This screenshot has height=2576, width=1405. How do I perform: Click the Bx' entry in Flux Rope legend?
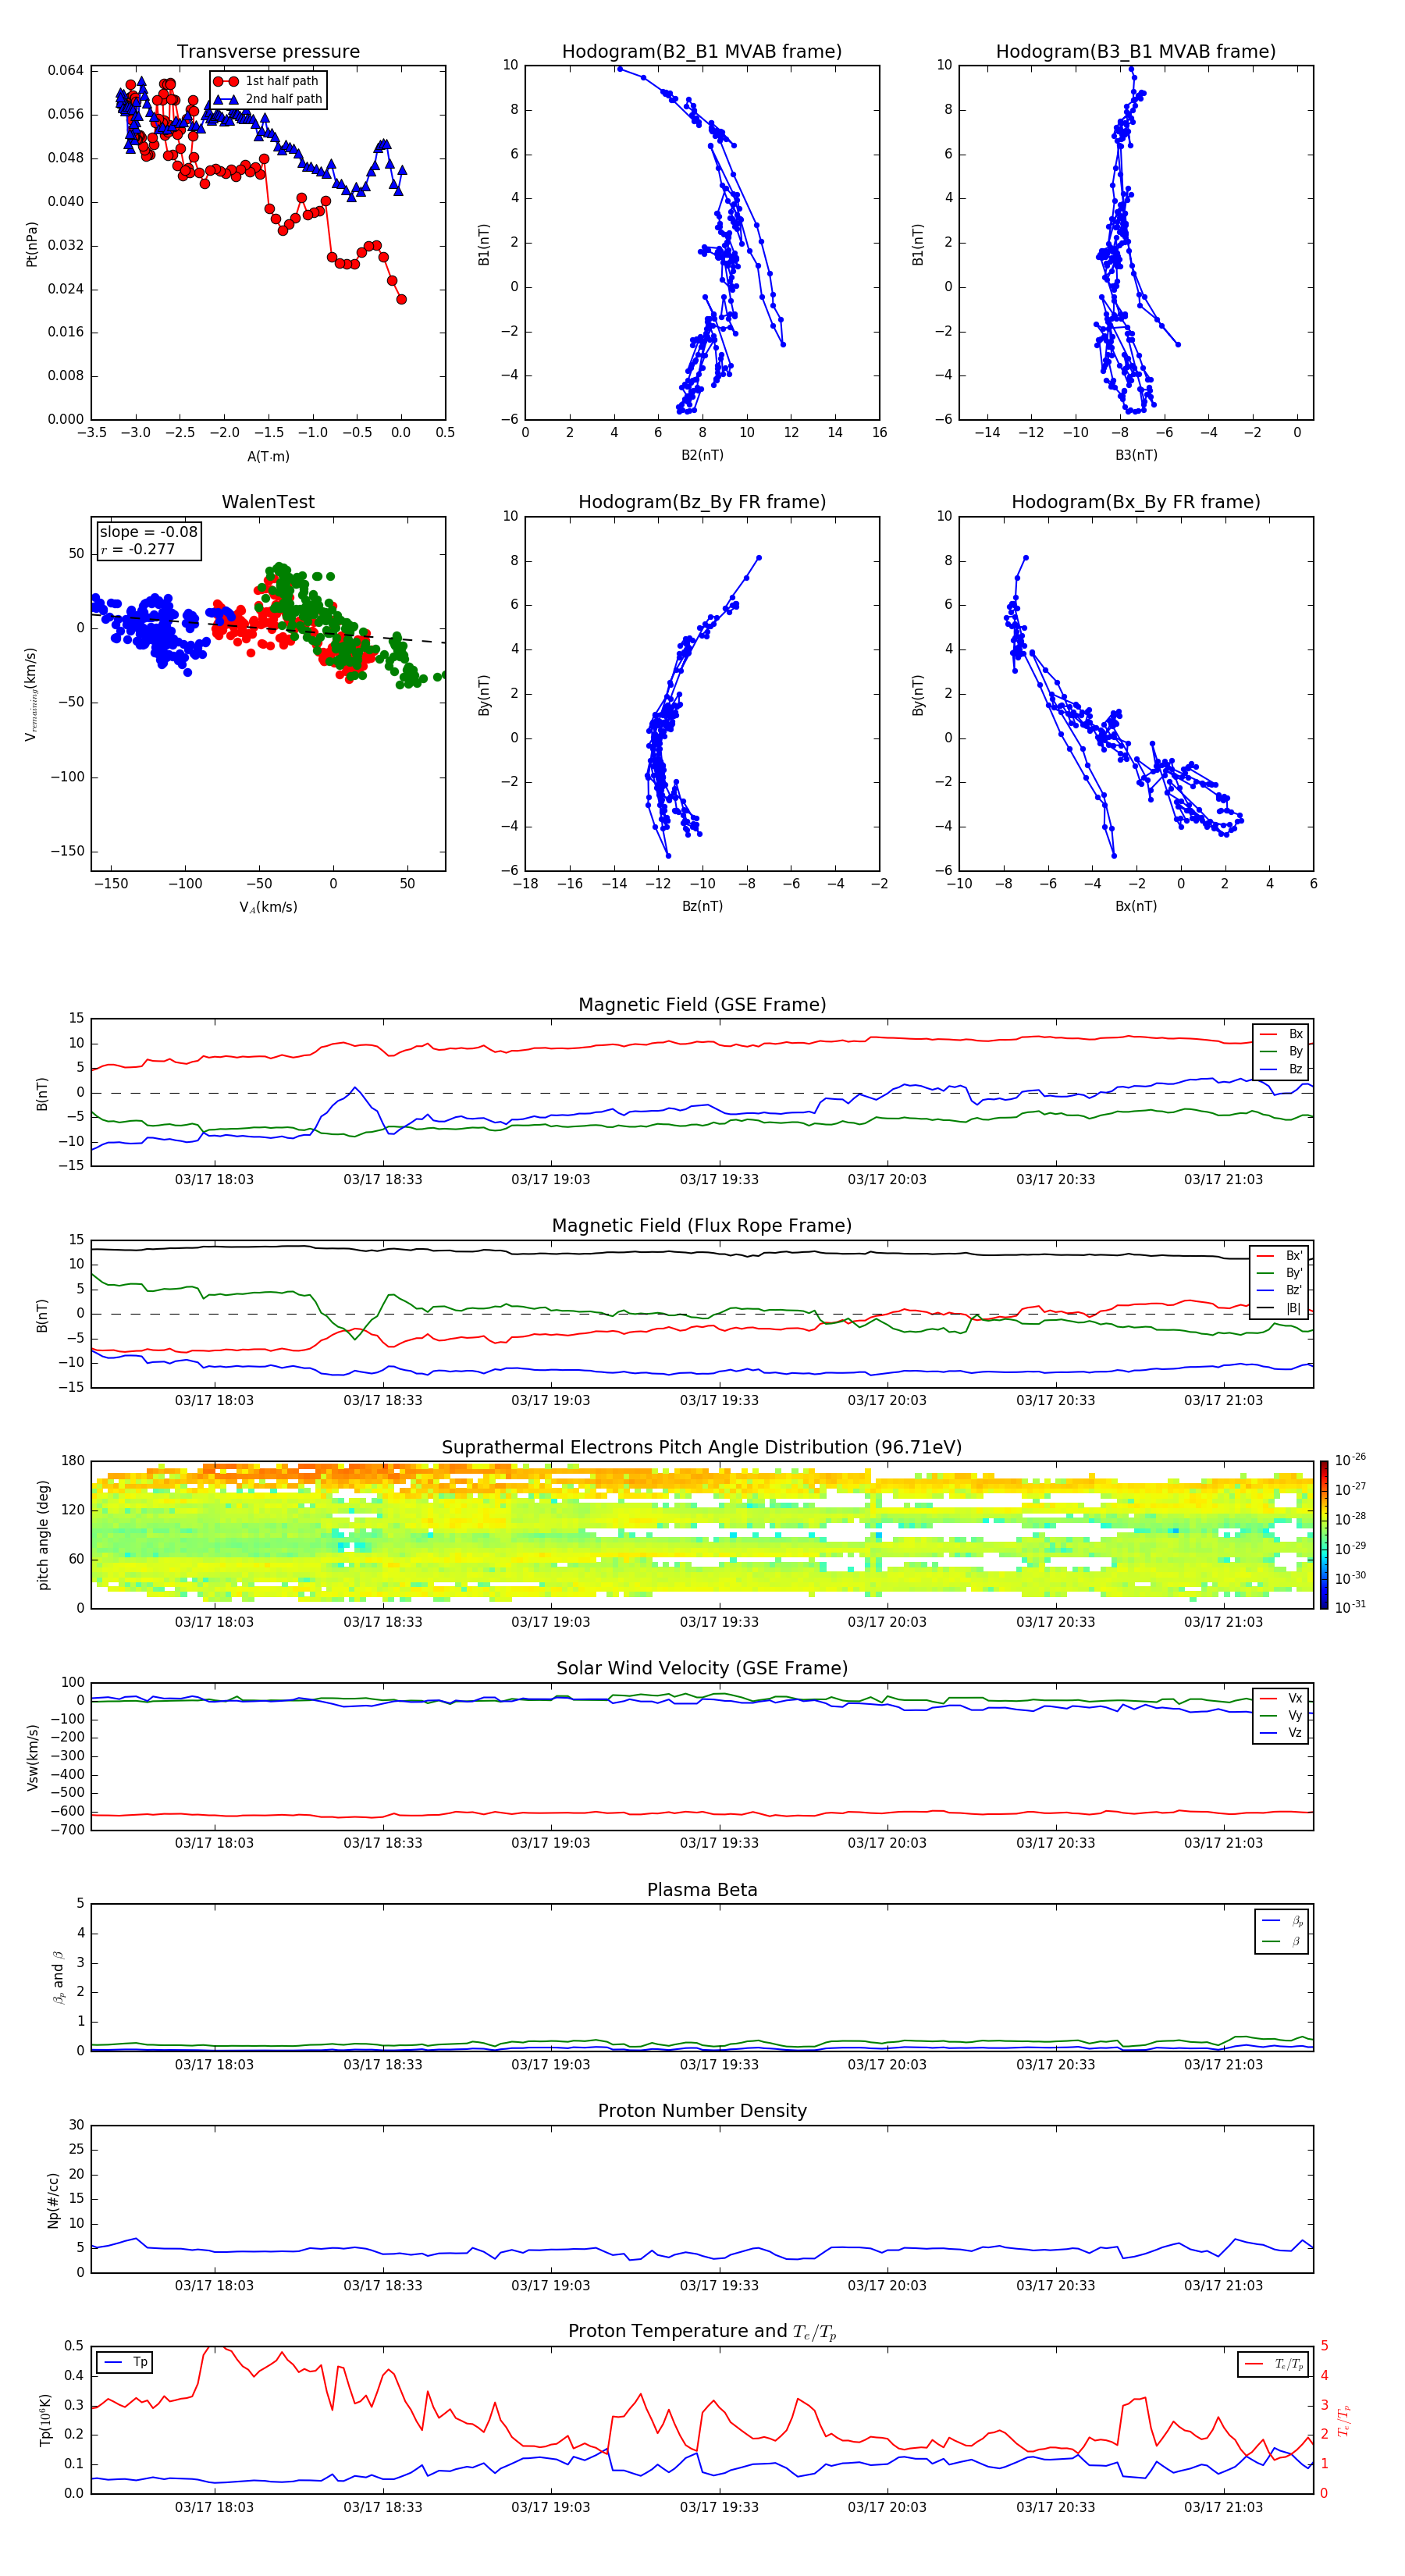[x=1280, y=1256]
